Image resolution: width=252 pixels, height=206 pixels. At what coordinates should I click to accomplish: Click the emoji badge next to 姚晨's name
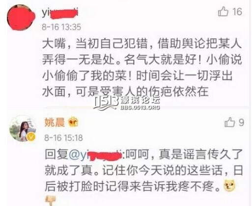click(73, 122)
